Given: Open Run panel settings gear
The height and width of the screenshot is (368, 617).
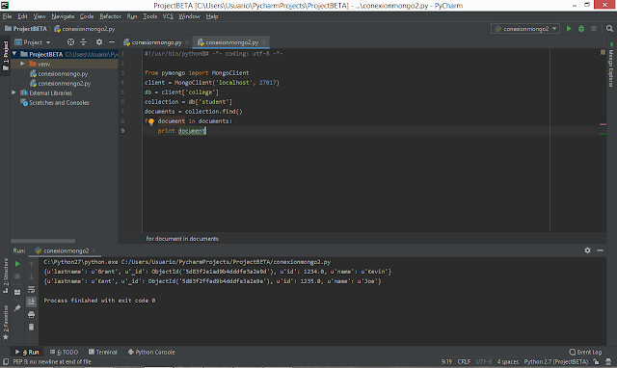Looking at the screenshot, I should point(587,250).
